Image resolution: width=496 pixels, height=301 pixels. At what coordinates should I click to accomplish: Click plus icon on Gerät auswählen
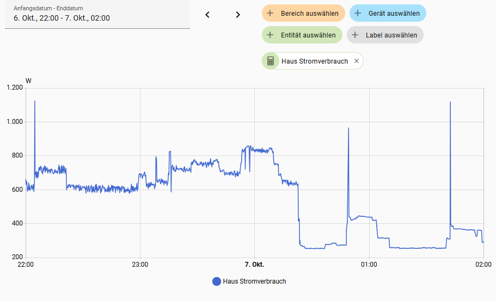point(358,13)
